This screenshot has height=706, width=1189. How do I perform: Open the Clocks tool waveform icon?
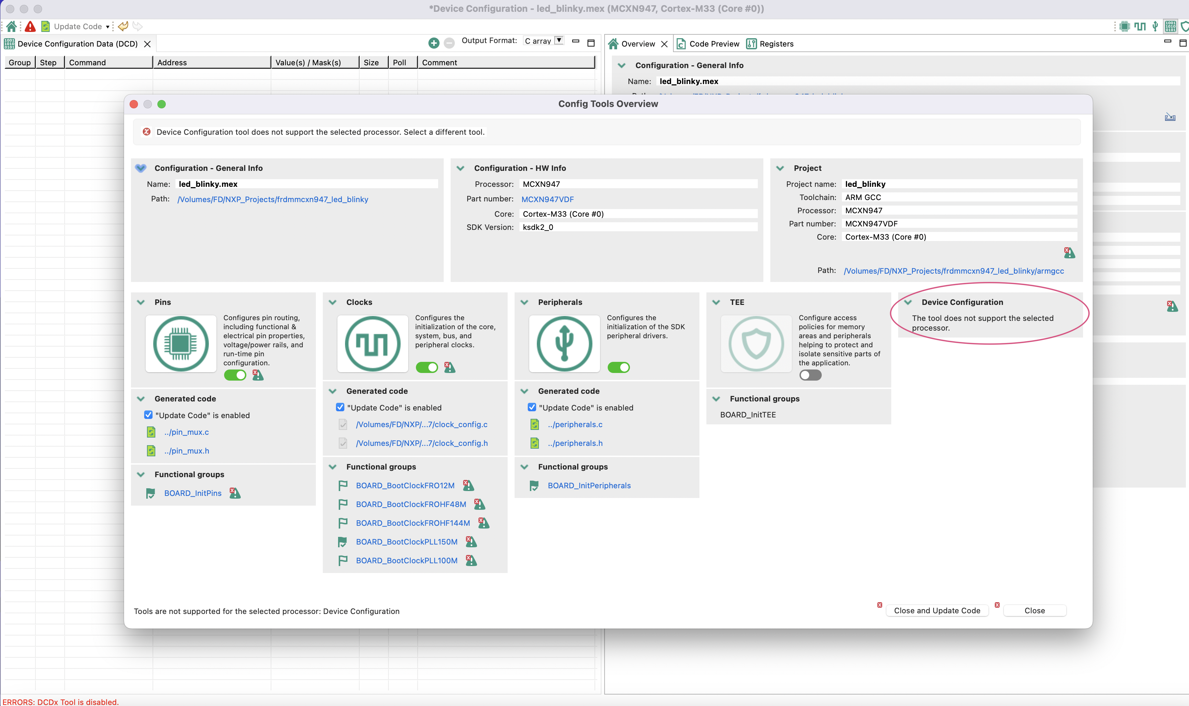coord(372,343)
